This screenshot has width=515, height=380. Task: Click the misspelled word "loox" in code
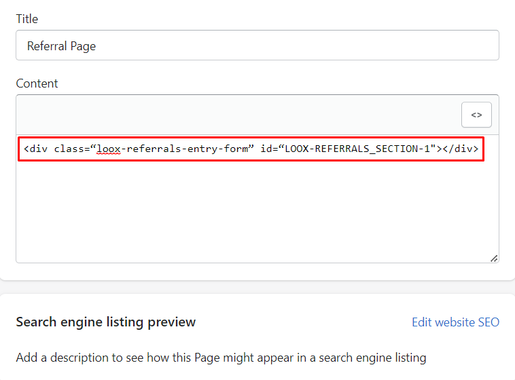[x=108, y=149]
